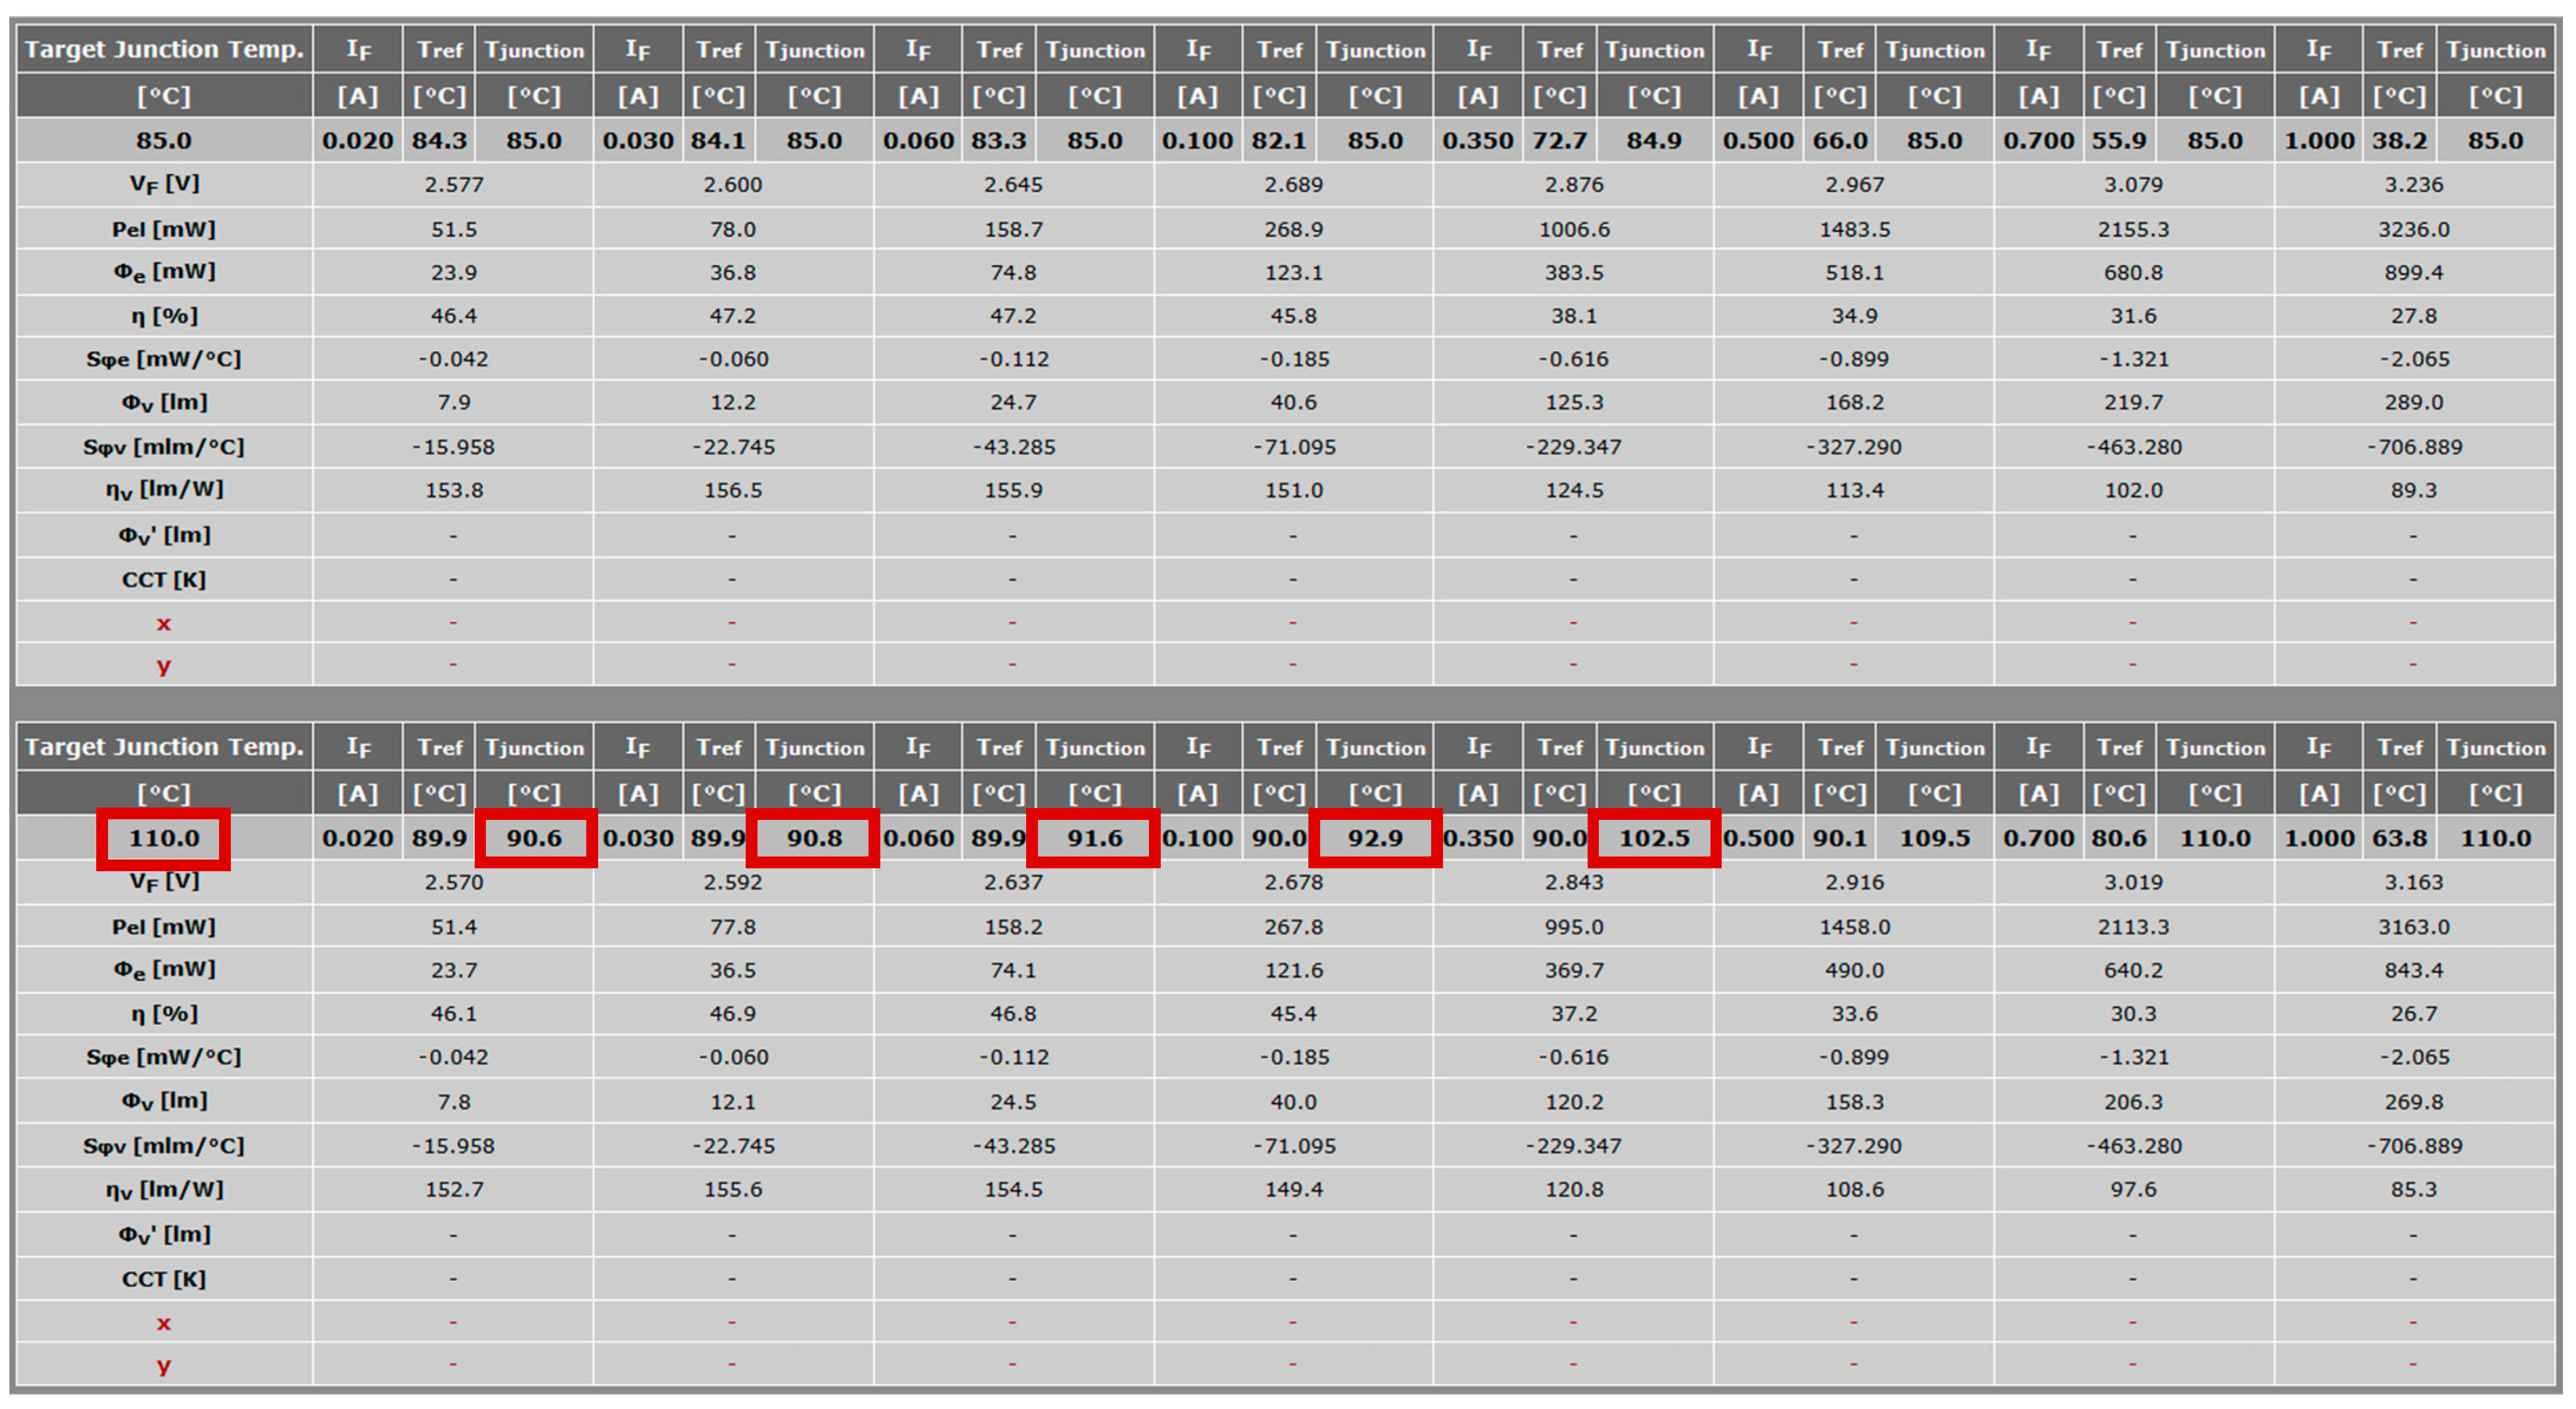Select the red x row label in top table
The image size is (2576, 1409).
163,624
